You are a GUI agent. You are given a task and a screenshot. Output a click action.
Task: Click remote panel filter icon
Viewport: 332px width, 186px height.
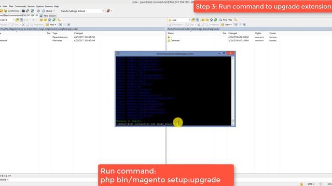click(197, 20)
